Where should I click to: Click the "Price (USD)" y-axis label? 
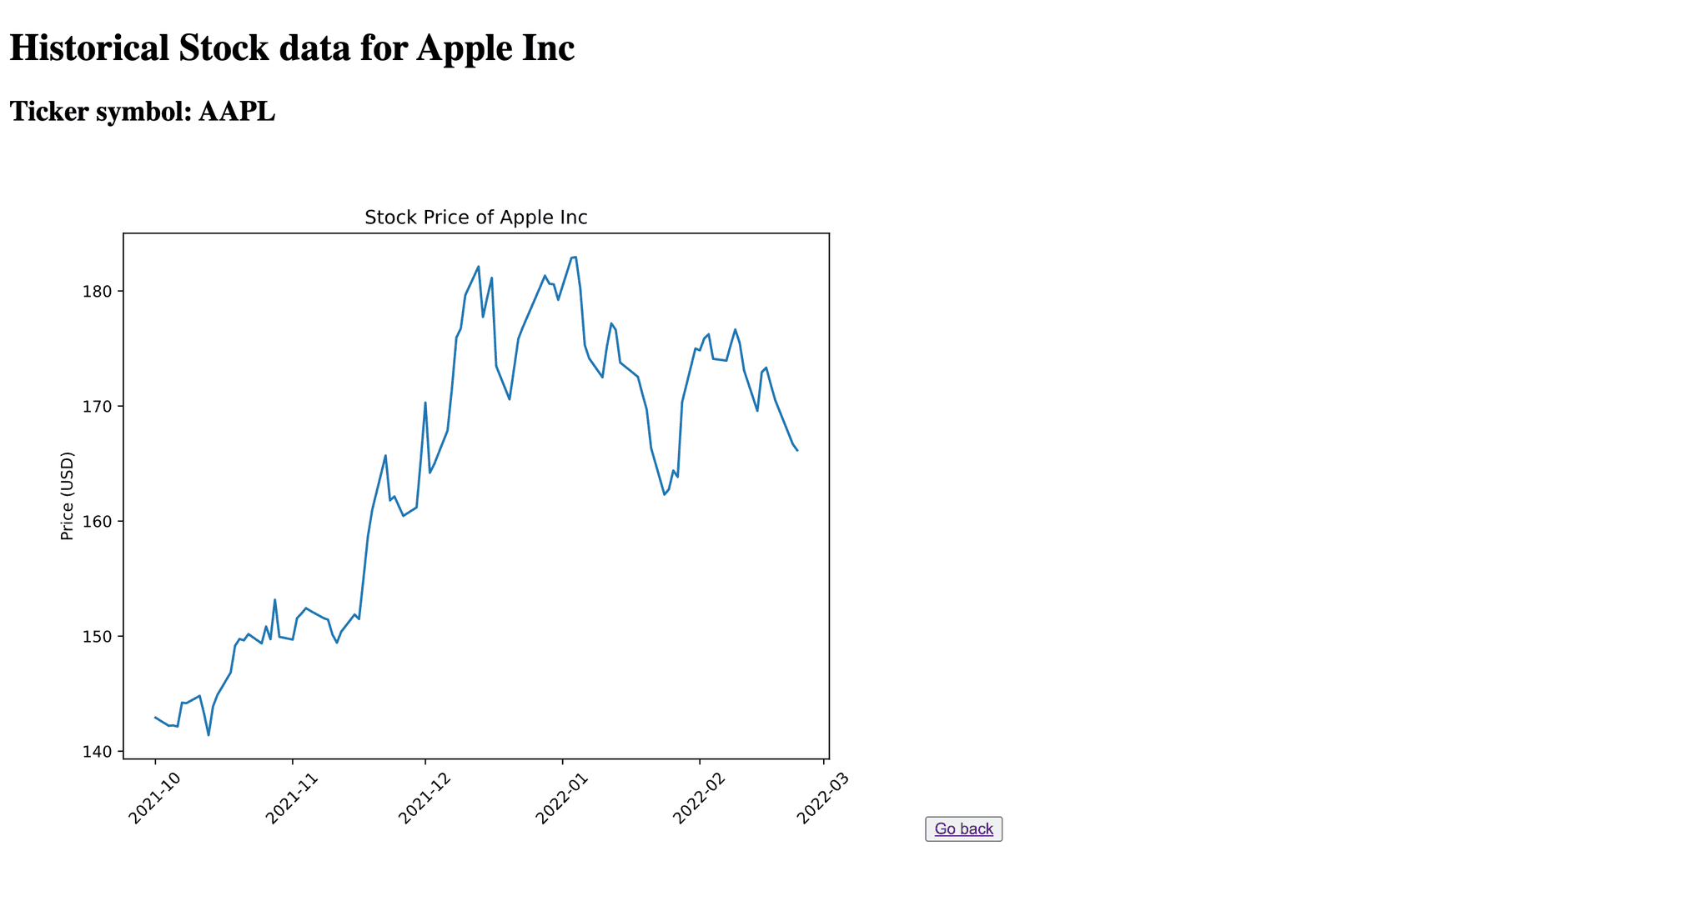tap(68, 496)
